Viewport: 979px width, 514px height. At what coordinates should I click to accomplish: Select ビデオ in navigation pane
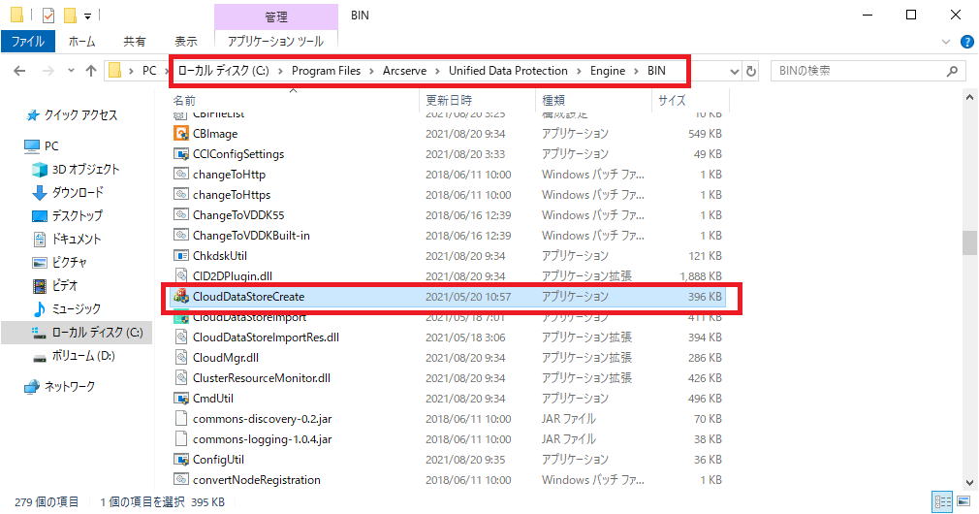click(64, 286)
